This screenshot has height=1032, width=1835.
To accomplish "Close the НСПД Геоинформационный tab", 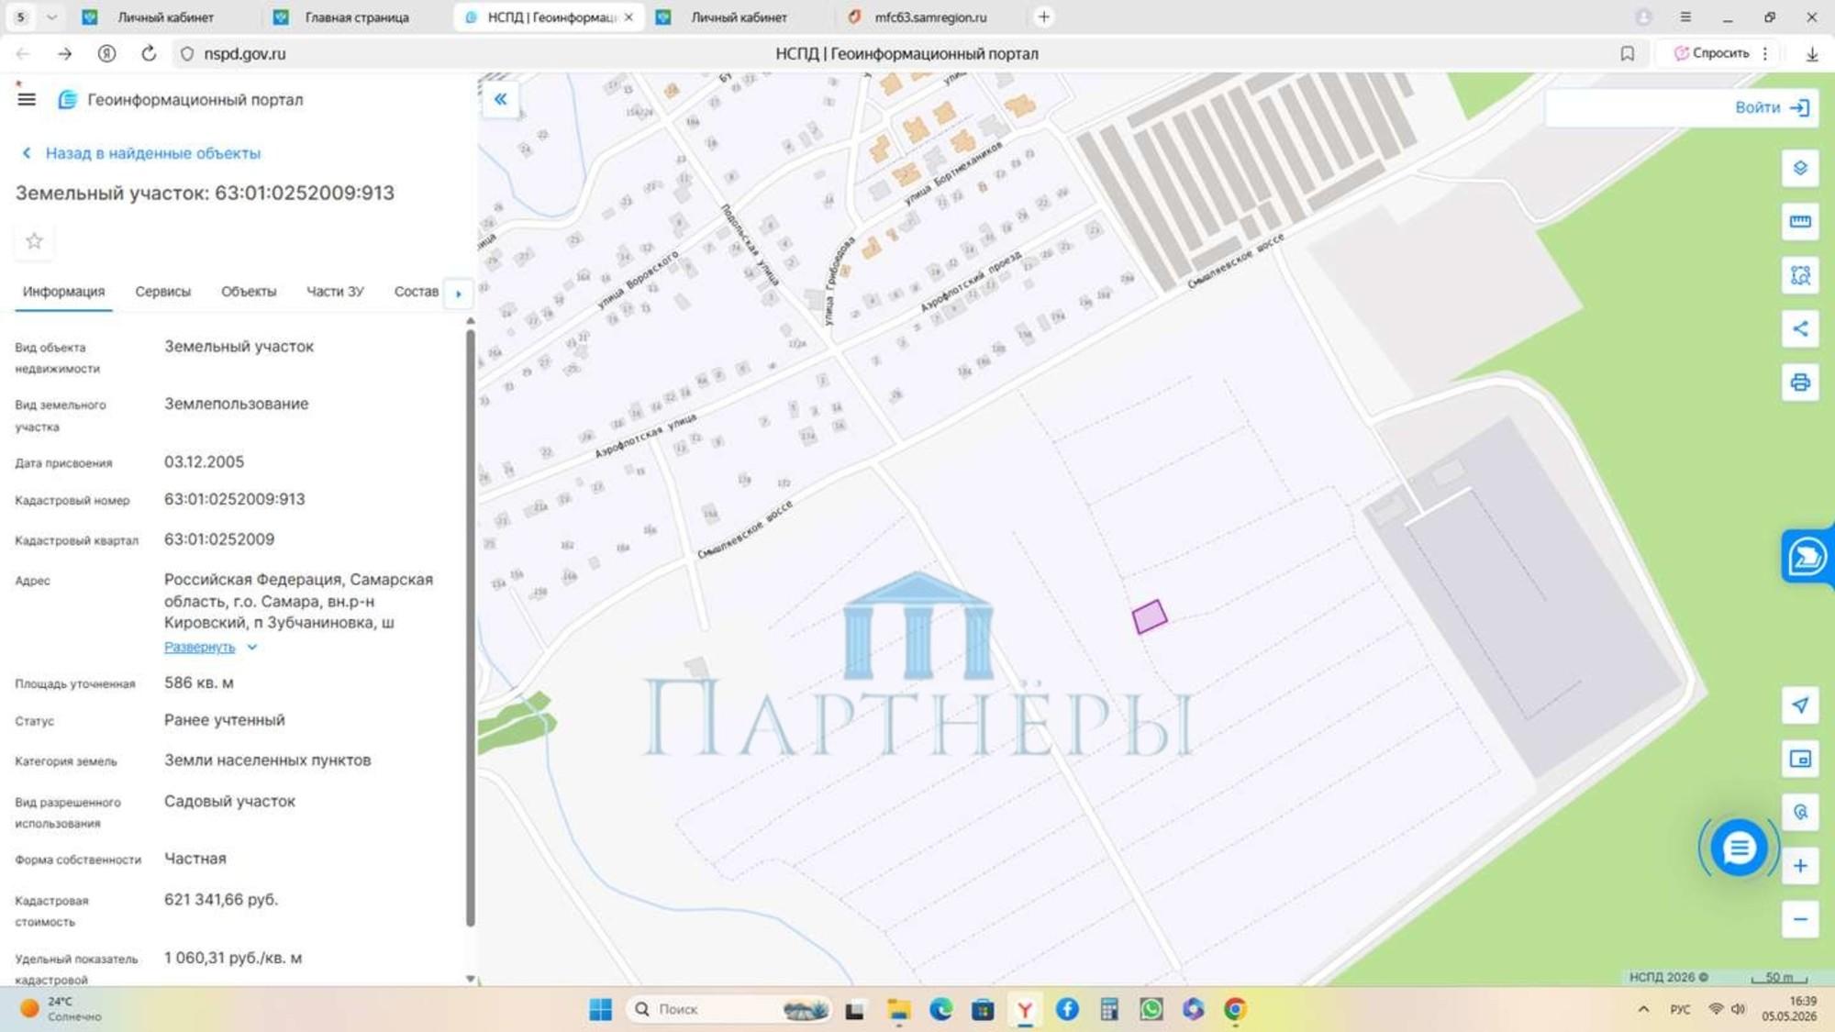I will coord(628,17).
